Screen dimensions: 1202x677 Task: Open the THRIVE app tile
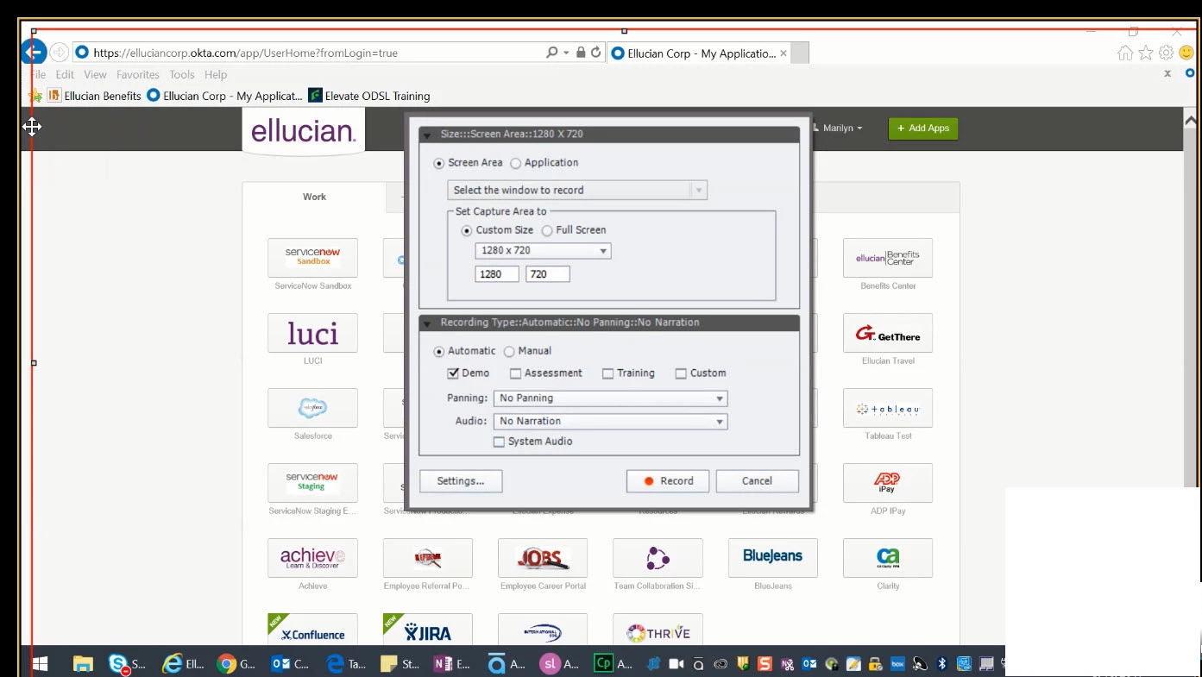pyautogui.click(x=658, y=630)
